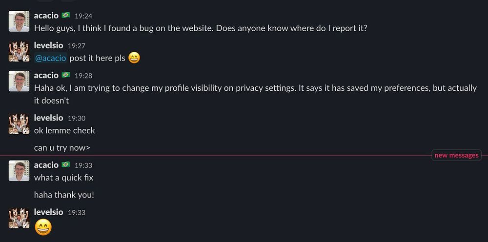Click acacio's avatar beside the 19:24 message
488x242 pixels.
(x=19, y=21)
